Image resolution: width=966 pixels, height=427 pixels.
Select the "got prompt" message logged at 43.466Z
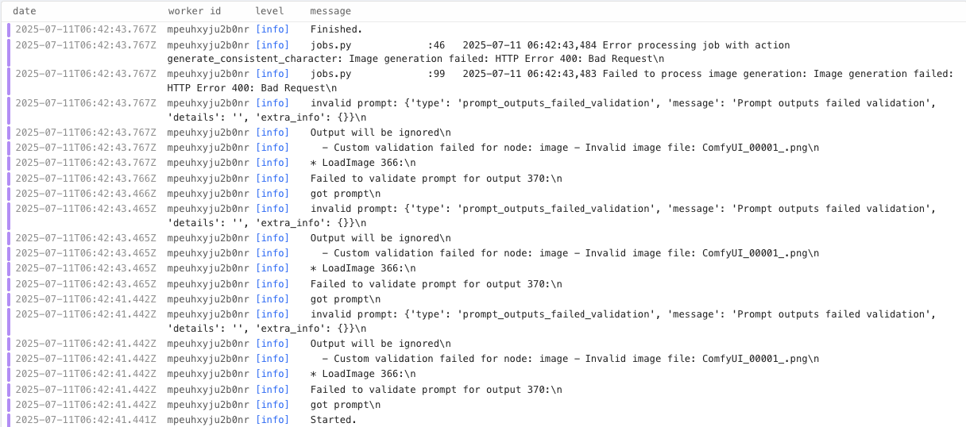coord(345,194)
